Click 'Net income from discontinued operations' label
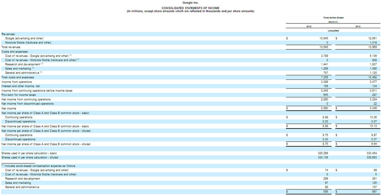Viewport: 381px width, 195px height. click(28, 104)
